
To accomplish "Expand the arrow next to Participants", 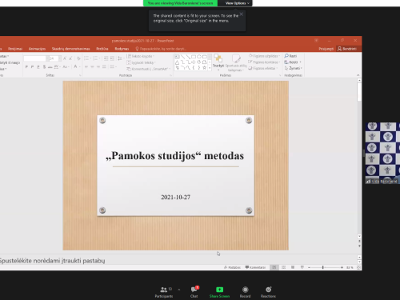I will (x=179, y=290).
